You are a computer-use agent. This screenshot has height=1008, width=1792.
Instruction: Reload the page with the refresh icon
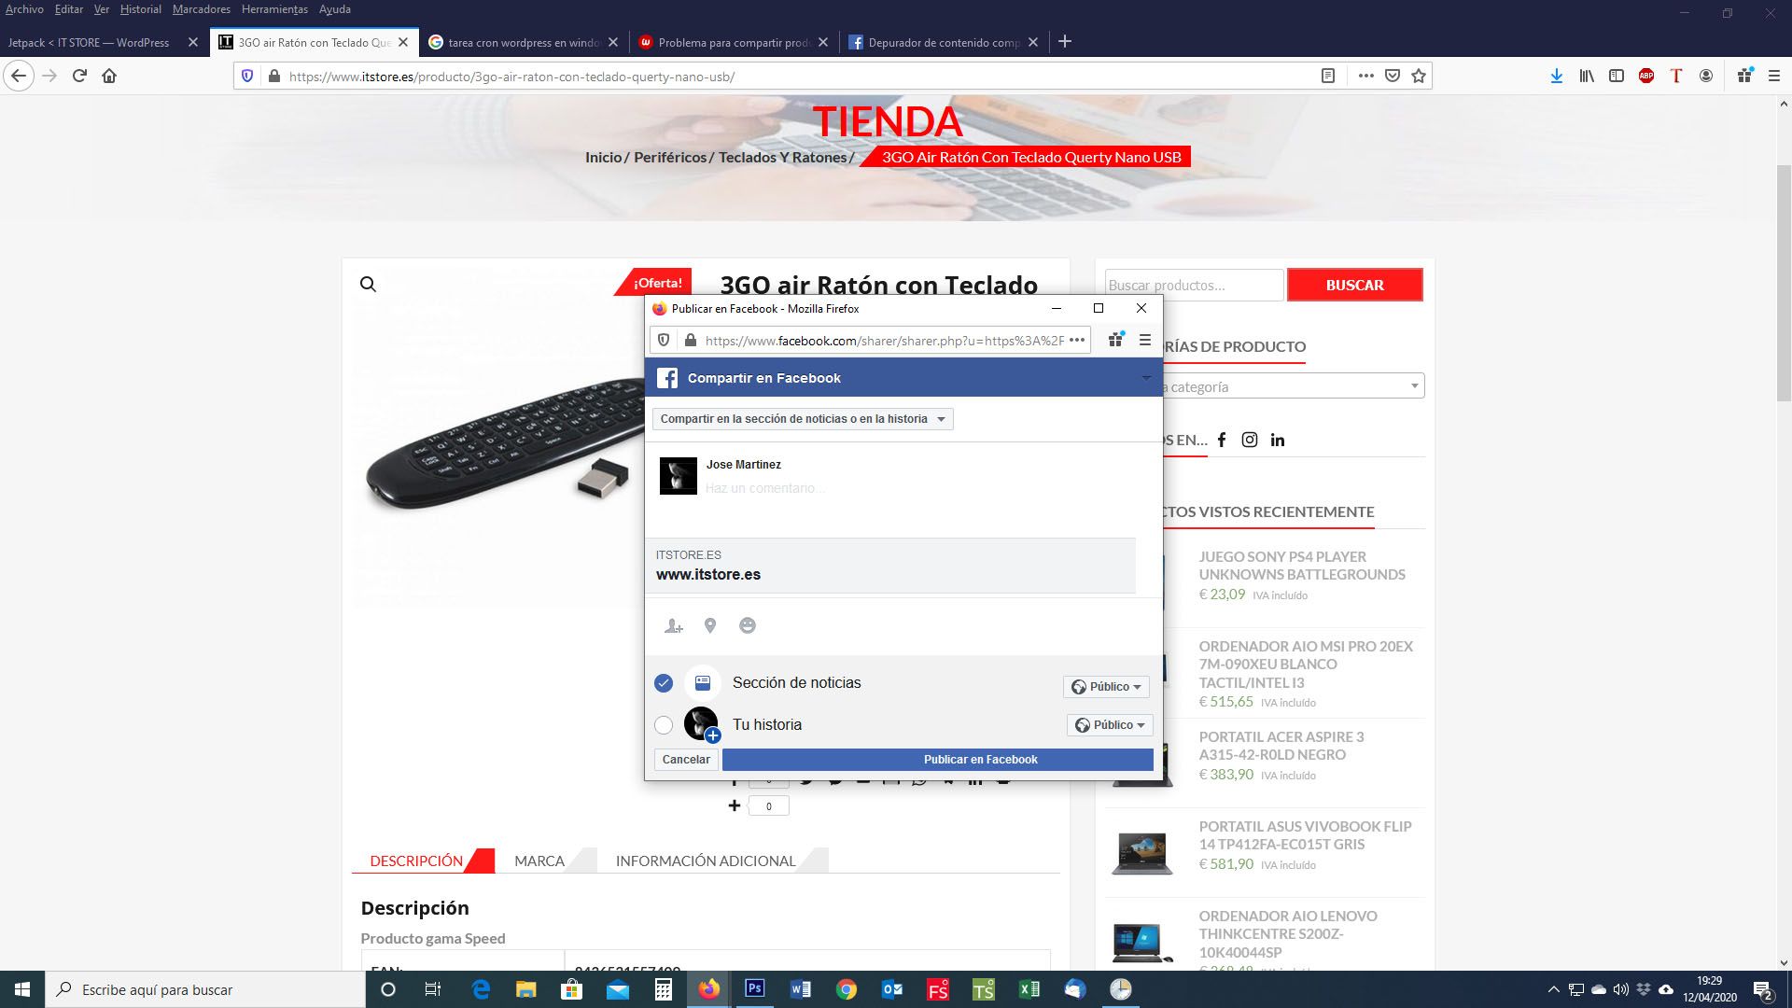click(79, 76)
